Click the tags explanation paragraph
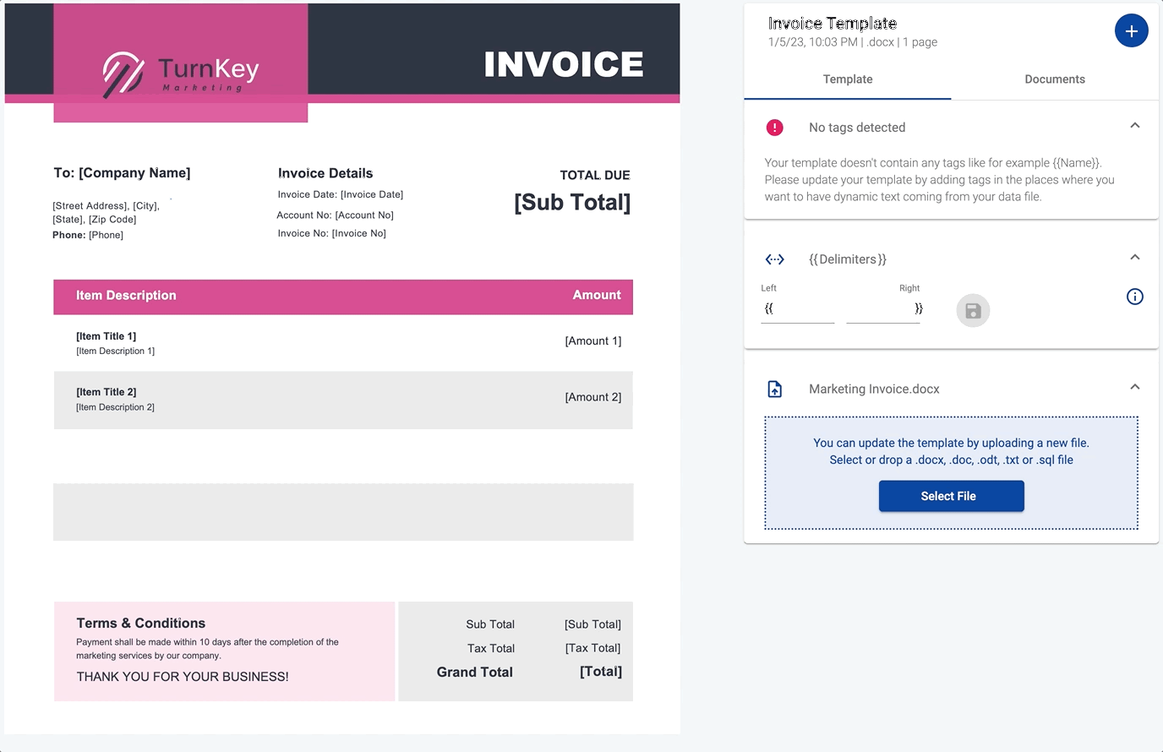The image size is (1163, 752). click(940, 180)
